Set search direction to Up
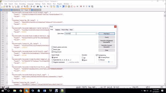Viewport: 166px width, 93px height. (x=83, y=58)
